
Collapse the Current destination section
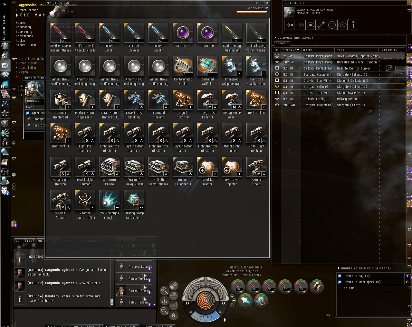14,59
